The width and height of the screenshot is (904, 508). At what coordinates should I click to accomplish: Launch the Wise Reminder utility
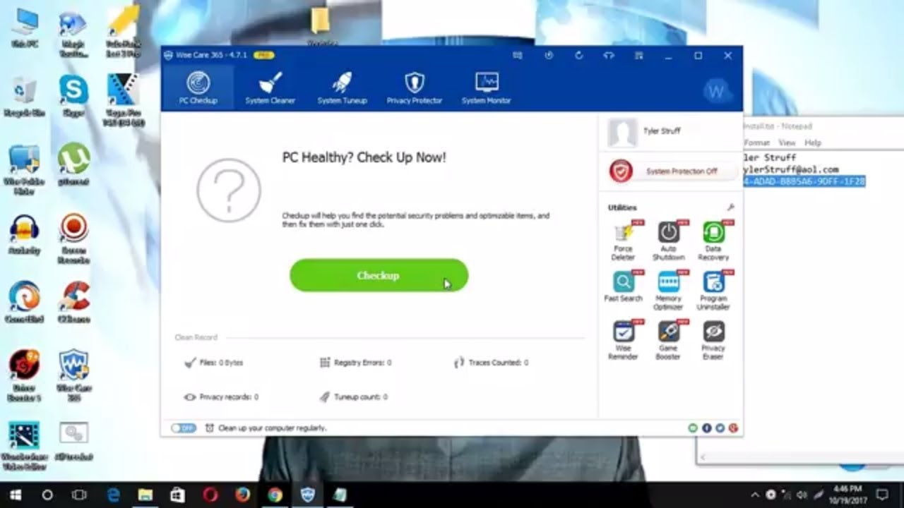point(623,340)
